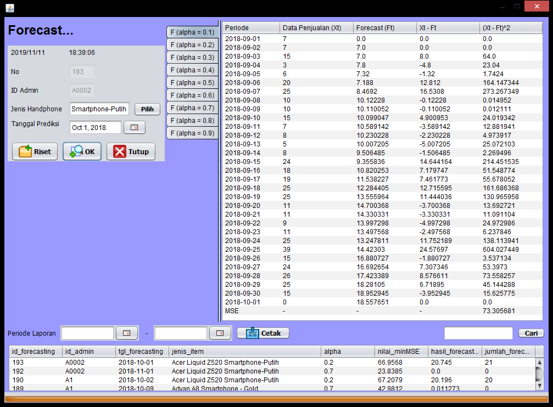Focus the search field beside Cari
Image resolution: width=553 pixels, height=407 pixels.
[x=478, y=333]
